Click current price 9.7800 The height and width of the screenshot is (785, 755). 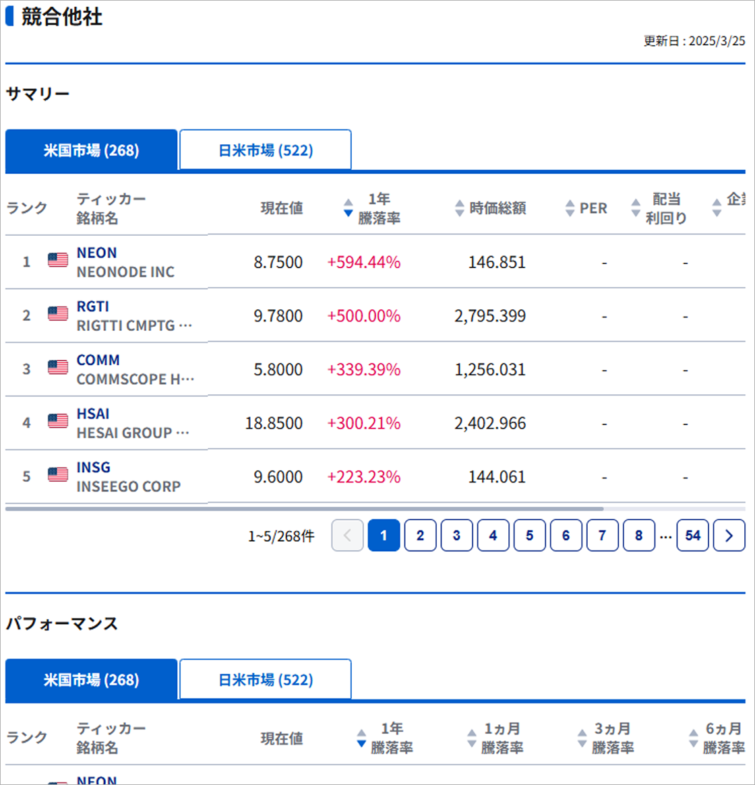(x=278, y=315)
